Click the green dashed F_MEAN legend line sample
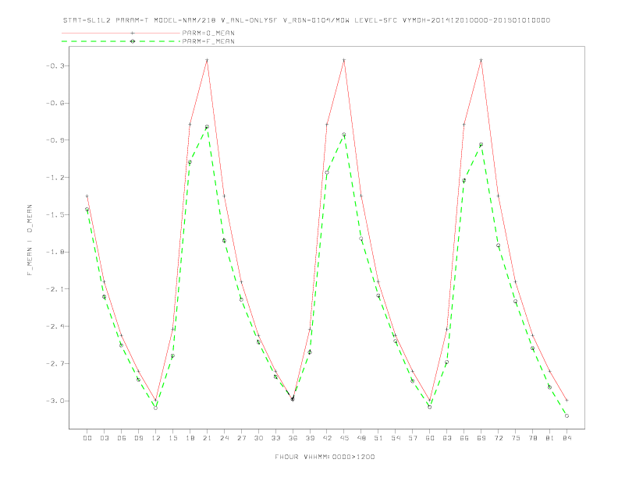The height and width of the screenshot is (477, 618). 121,41
